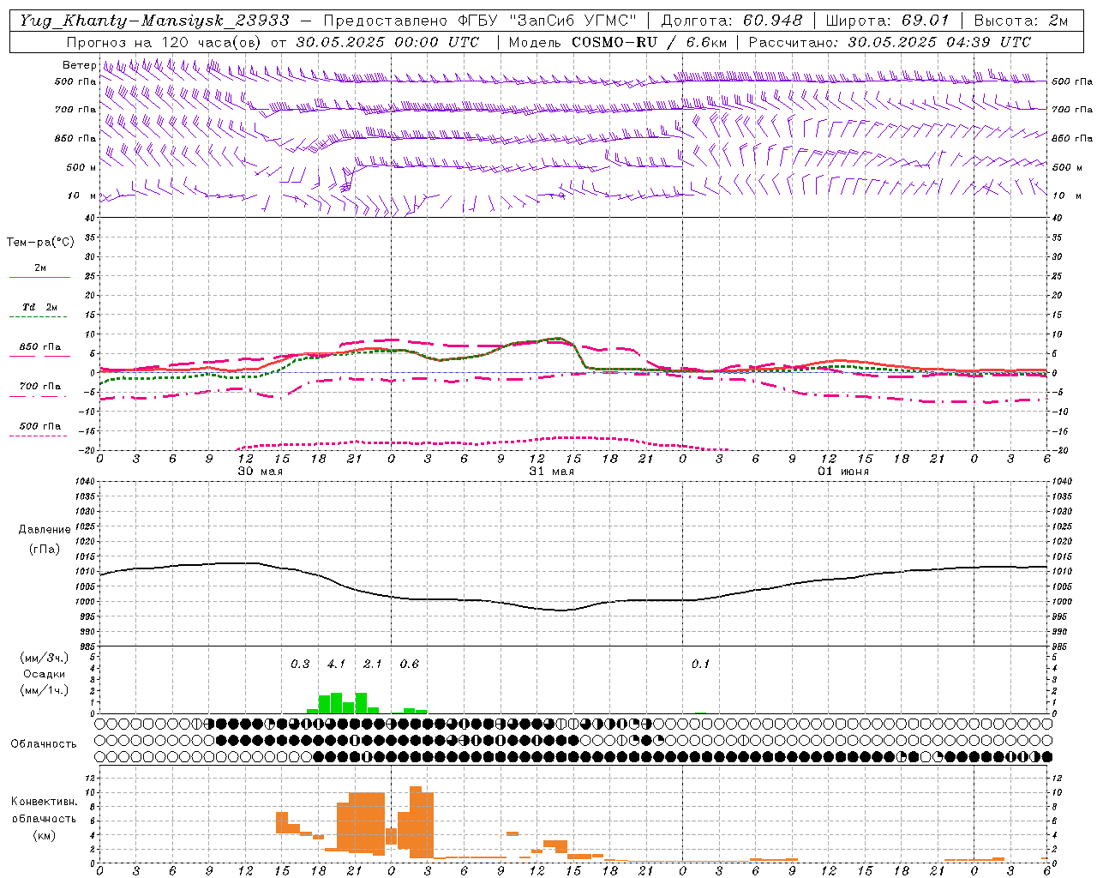Click the 30 мая date label
This screenshot has height=878, width=1097.
(x=261, y=472)
